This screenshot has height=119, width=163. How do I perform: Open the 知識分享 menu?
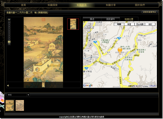coord(111,5)
